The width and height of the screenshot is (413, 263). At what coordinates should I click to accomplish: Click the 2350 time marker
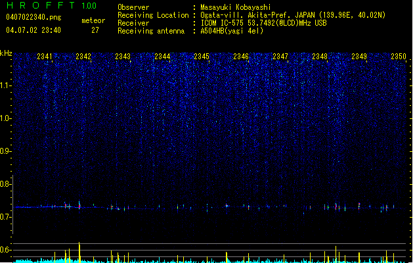[x=399, y=57]
